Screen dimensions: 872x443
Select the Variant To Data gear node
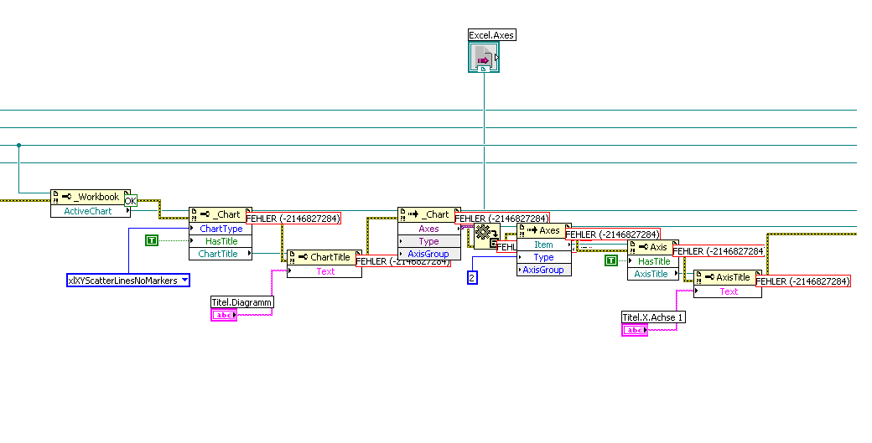[486, 236]
